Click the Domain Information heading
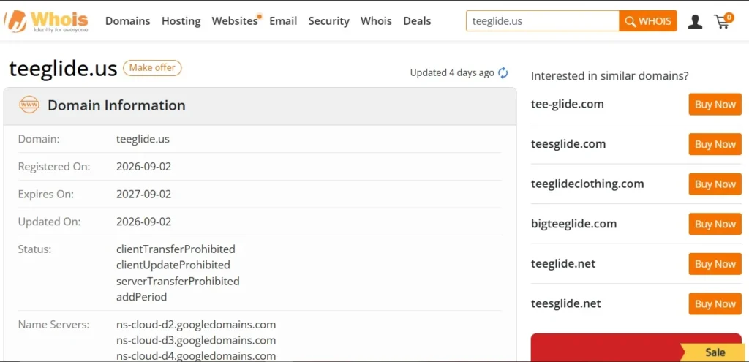The width and height of the screenshot is (749, 362). pyautogui.click(x=116, y=105)
